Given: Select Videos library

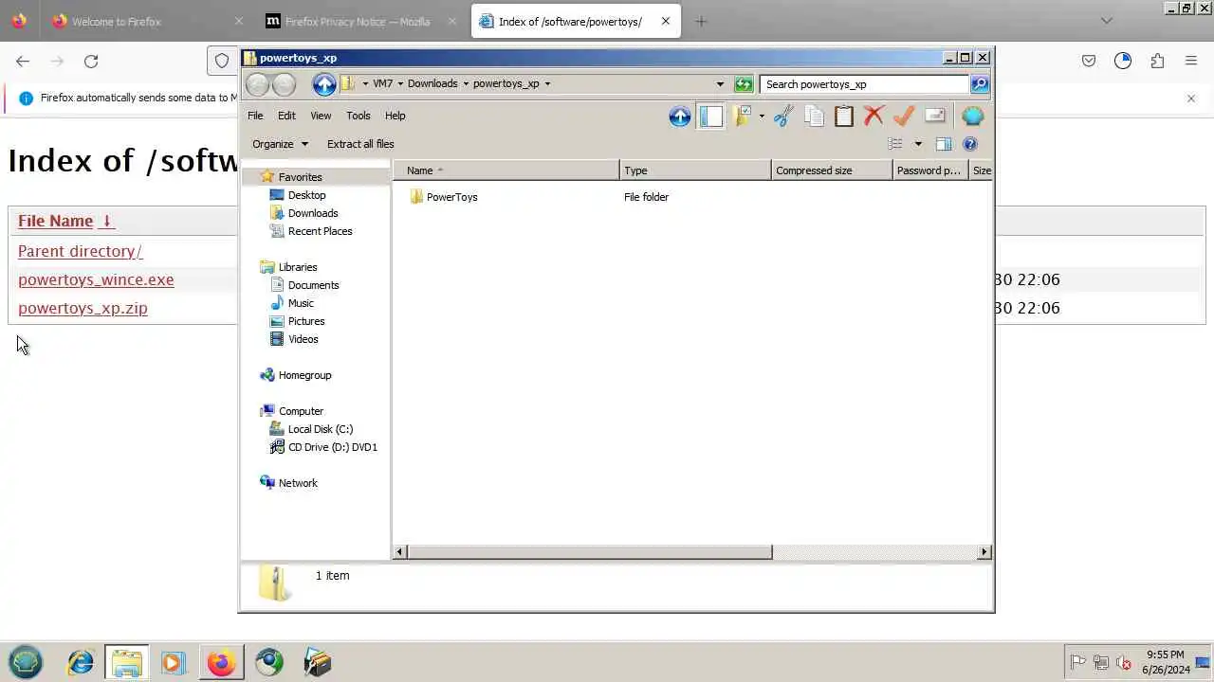Looking at the screenshot, I should tap(303, 339).
